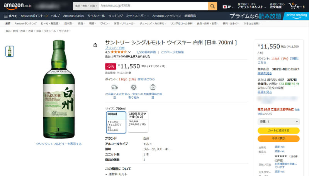Click the share icon beside product image

coord(95,45)
